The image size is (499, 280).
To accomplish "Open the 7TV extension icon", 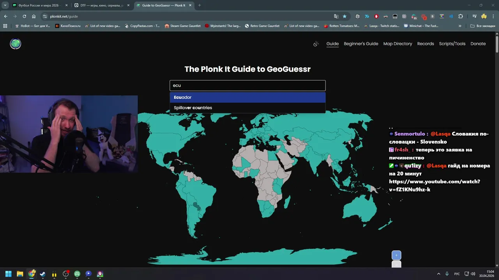I will point(367,16).
